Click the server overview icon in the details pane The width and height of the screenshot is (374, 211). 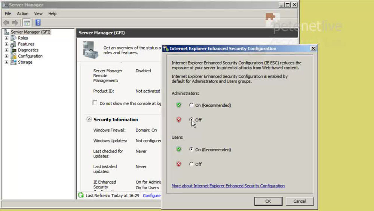[90, 50]
